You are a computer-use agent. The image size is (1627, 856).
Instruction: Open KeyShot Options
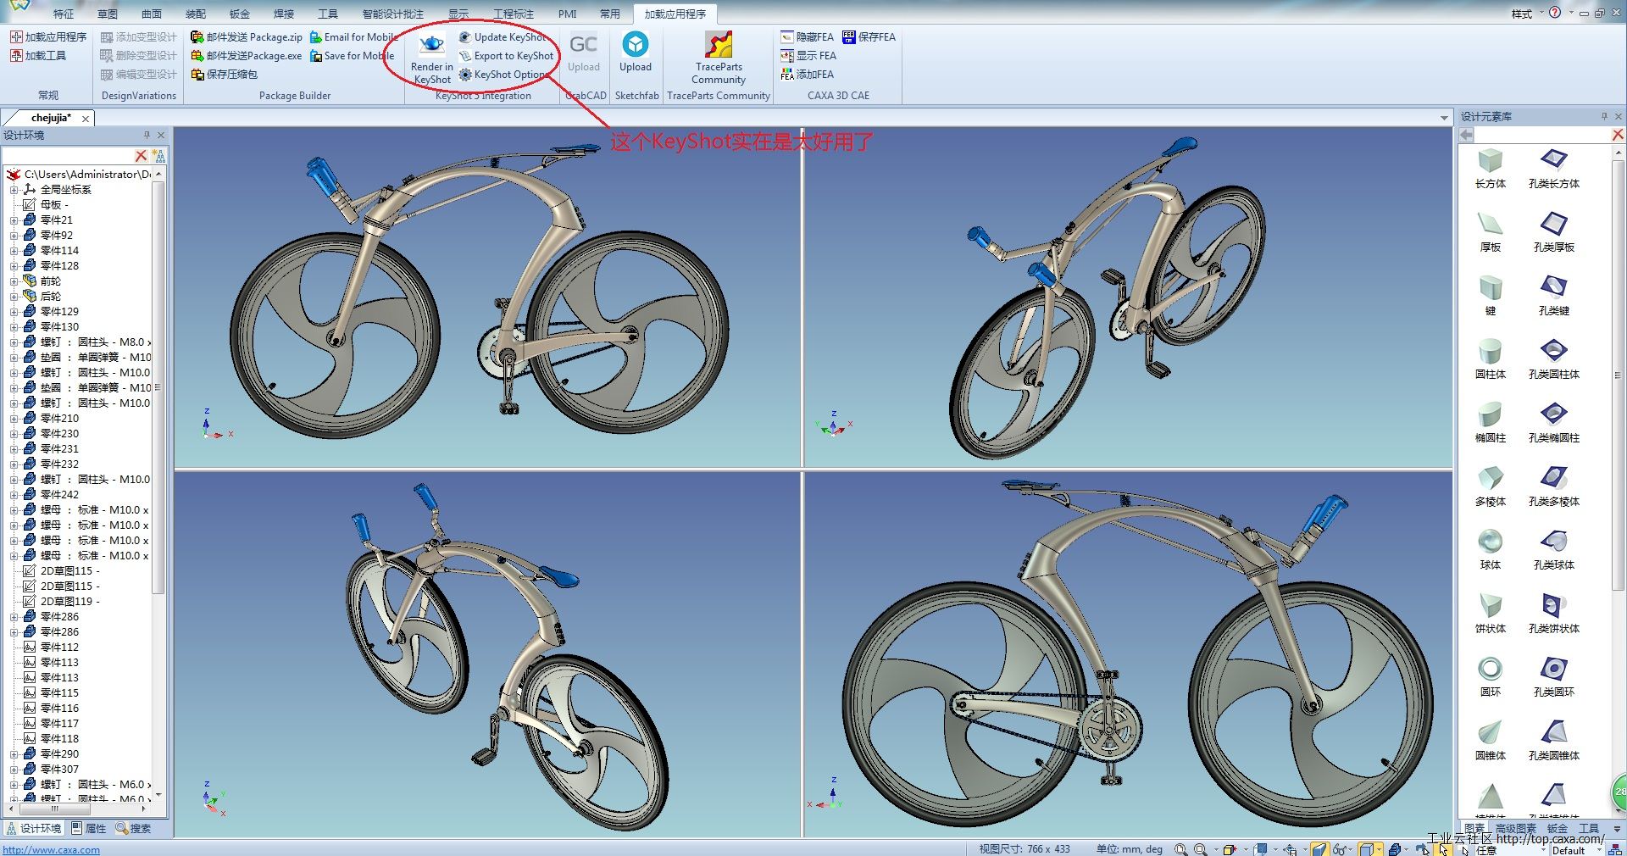(503, 75)
